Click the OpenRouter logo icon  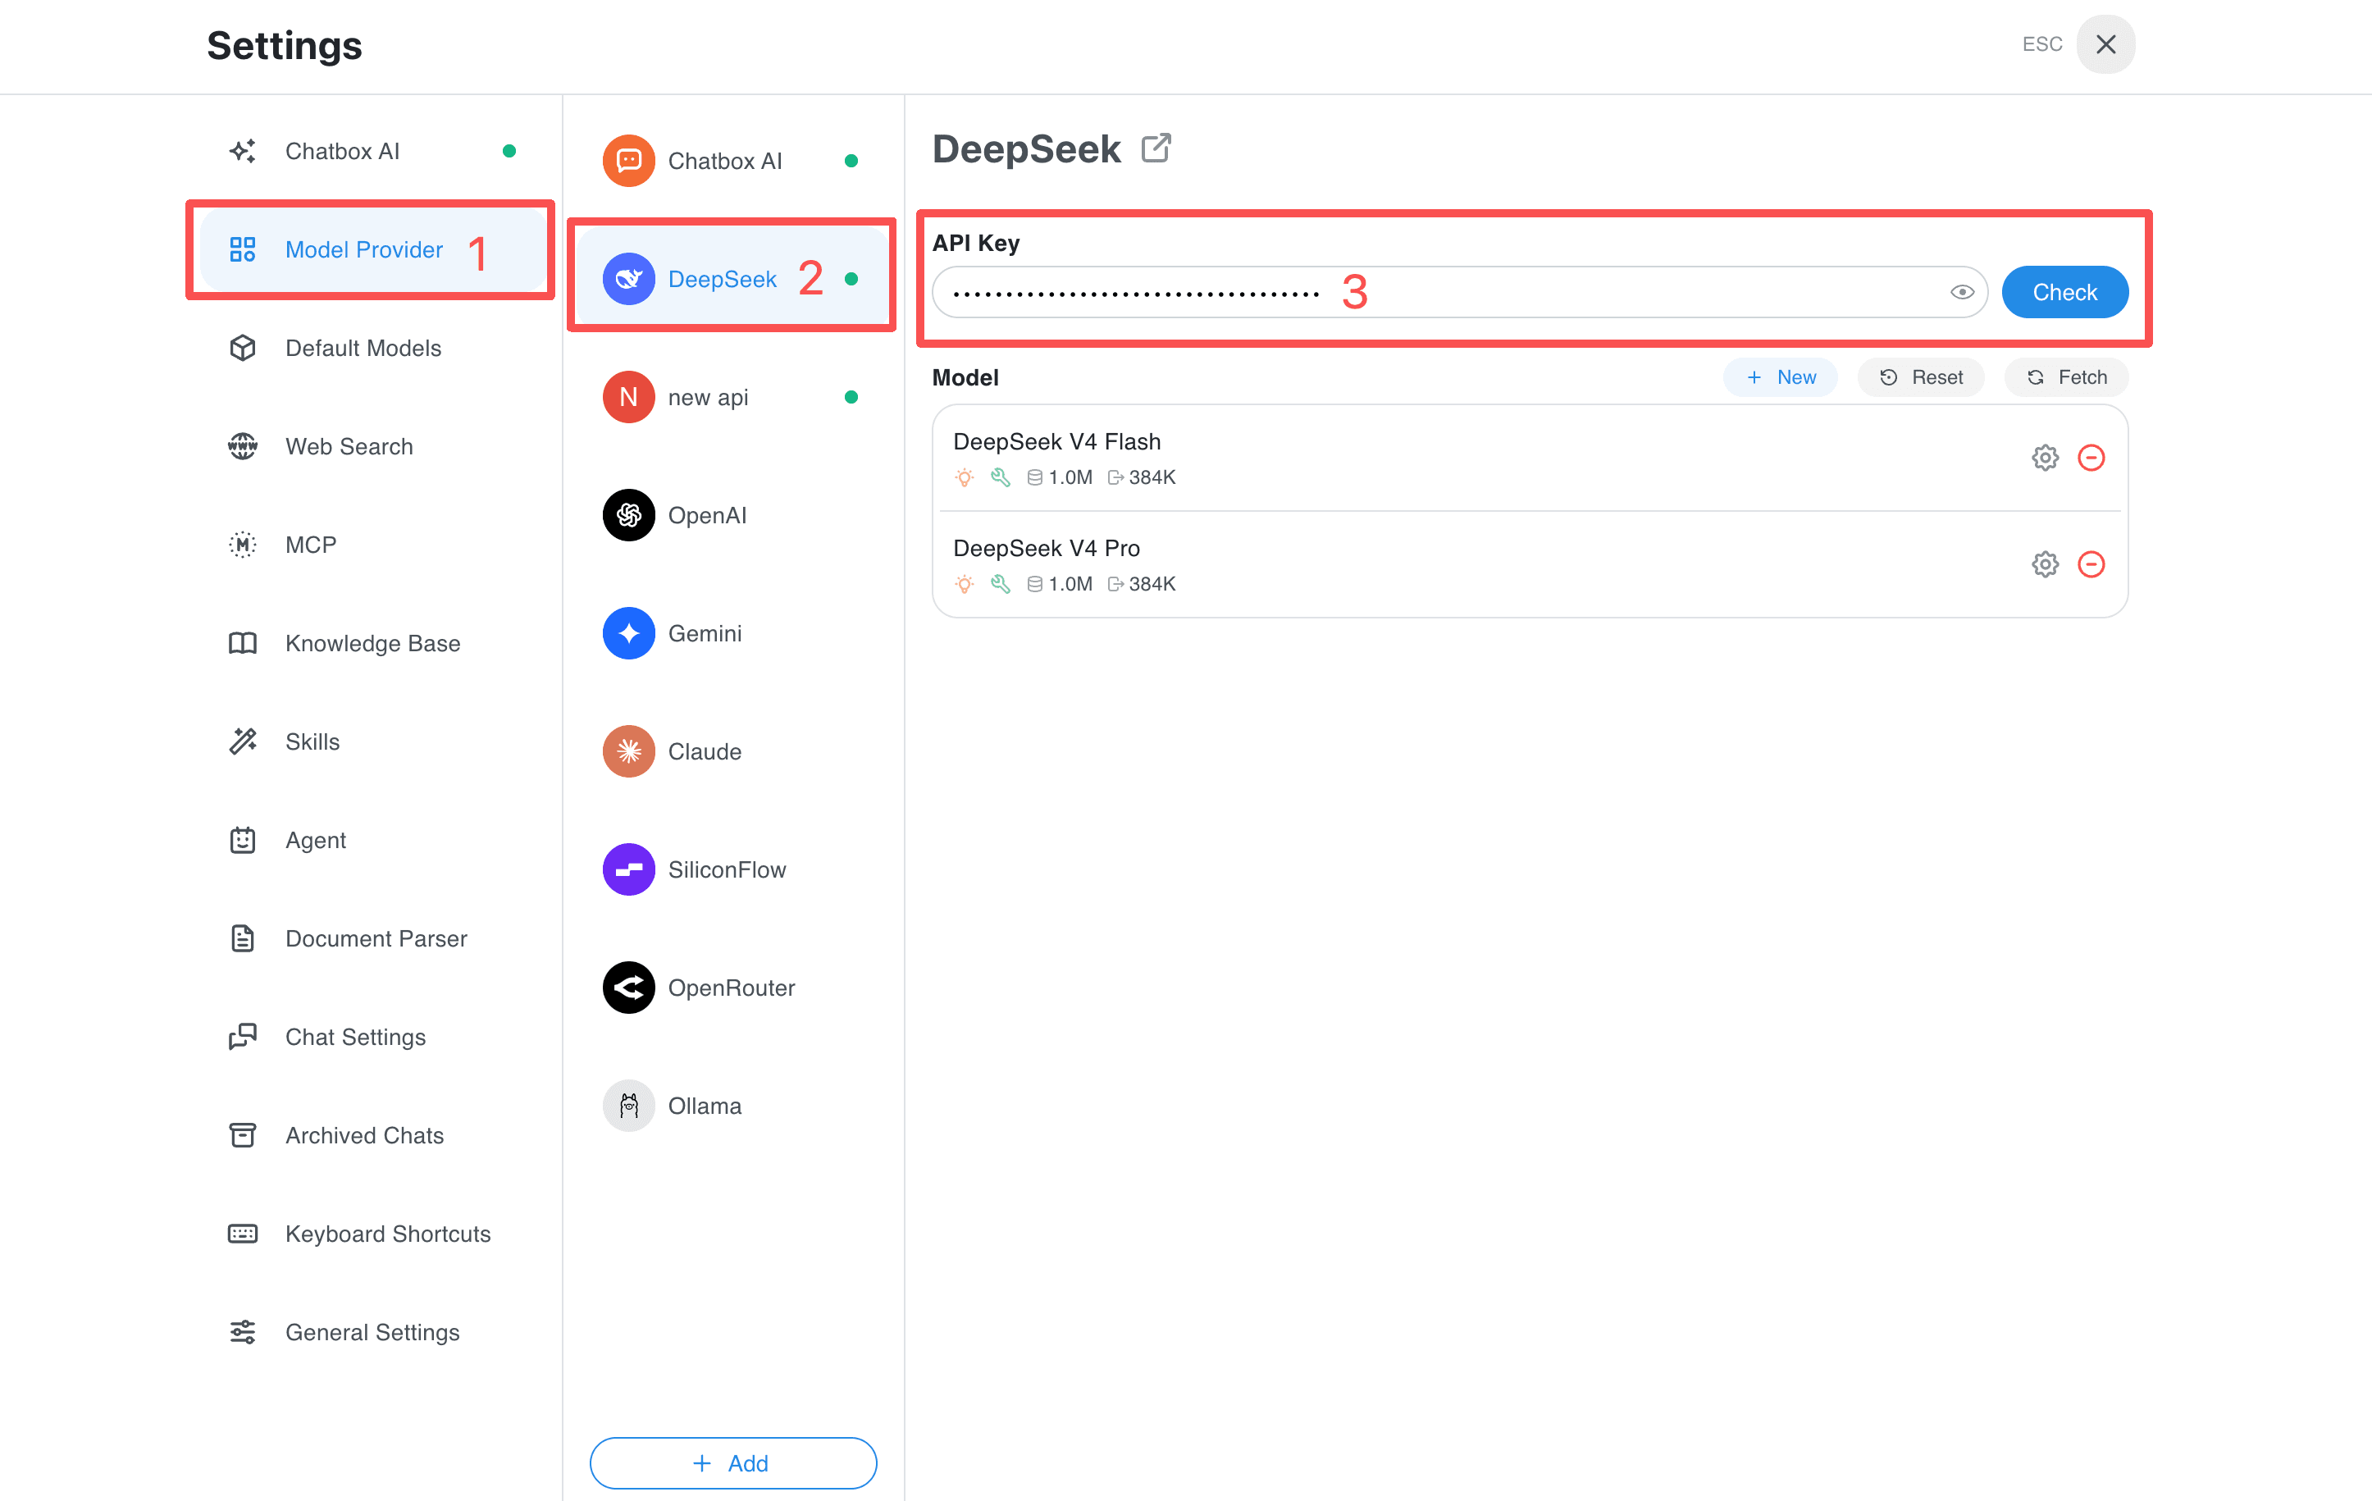[x=628, y=988]
